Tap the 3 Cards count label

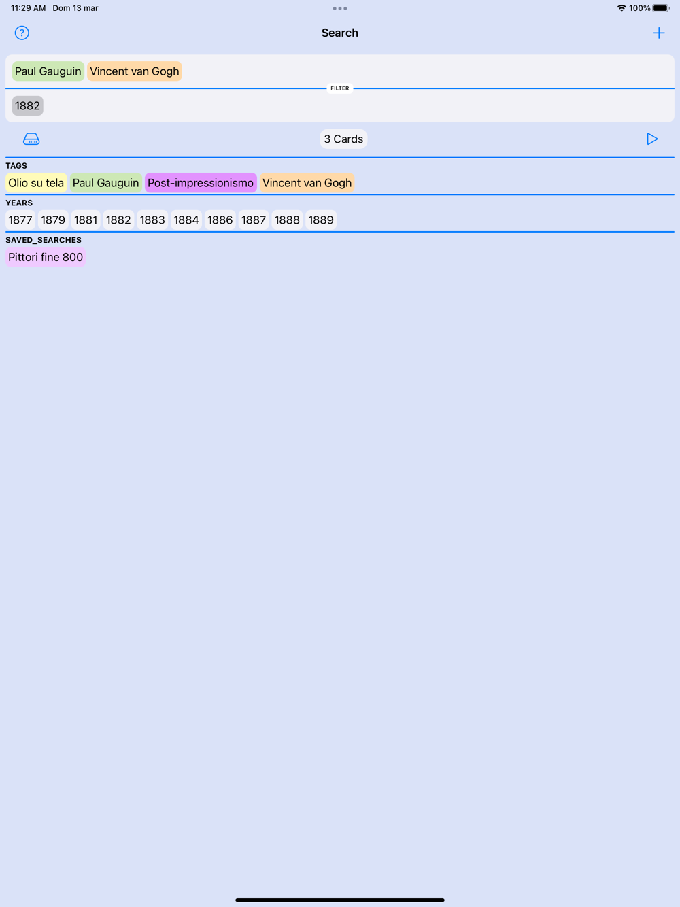tap(343, 139)
